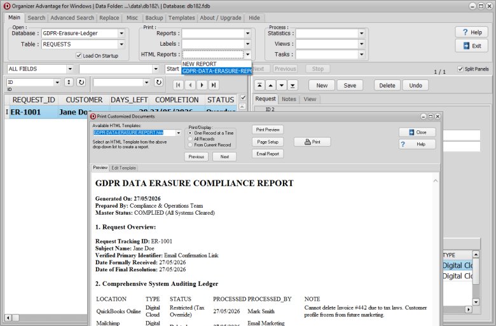Screen dimensions: 496x326
Task: Open the Tasks dropdown
Action: [x=361, y=55]
